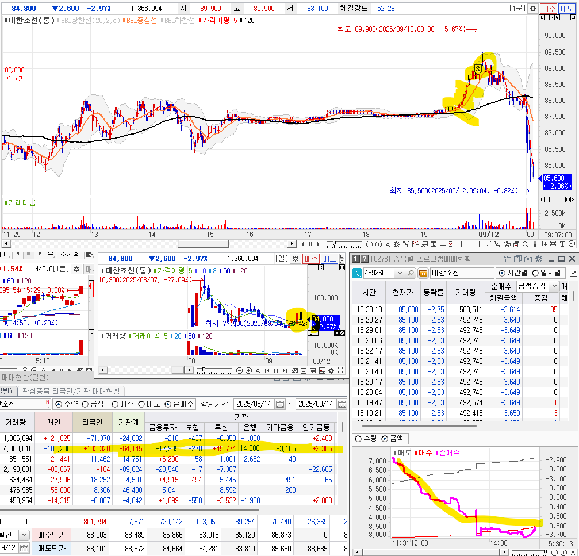Click the full-screen frame icon in the main chart toolbar
Image resolution: width=579 pixels, height=556 pixels.
click(x=553, y=244)
